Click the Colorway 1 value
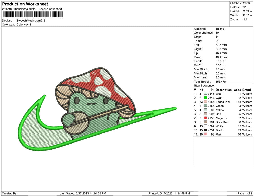The width and height of the screenshot is (254, 196). pos(24,24)
